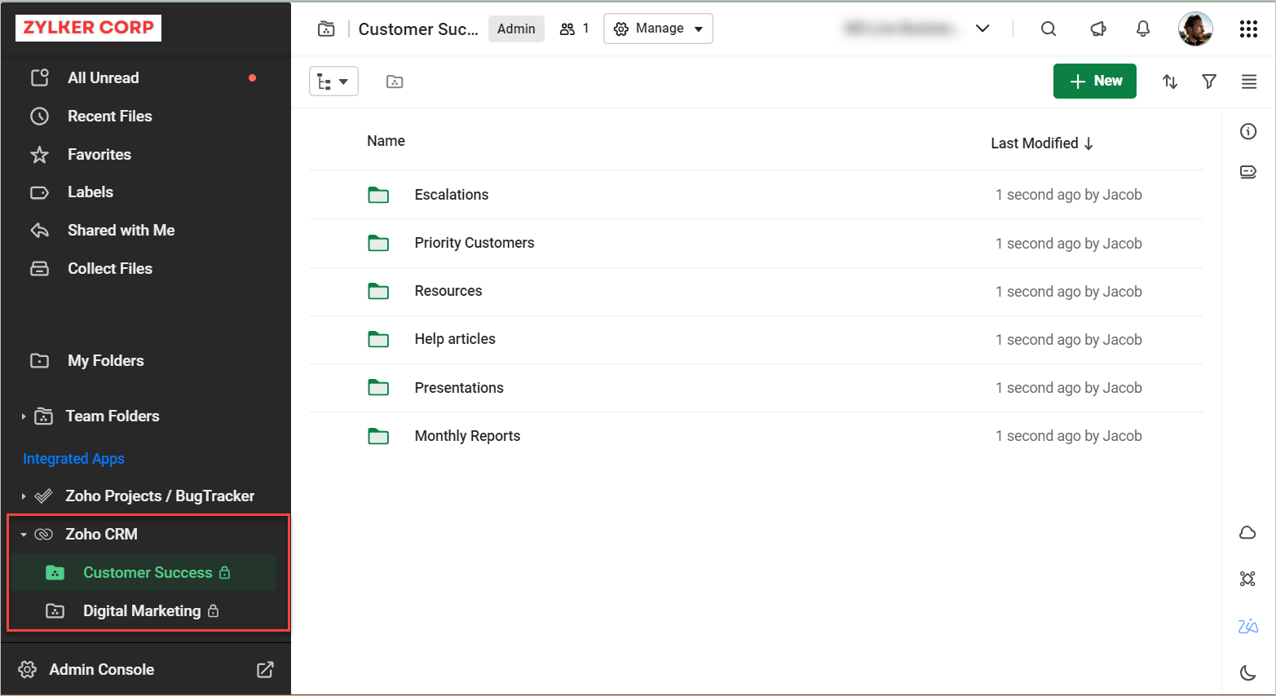This screenshot has height=696, width=1276.
Task: Open search
Action: [1049, 29]
